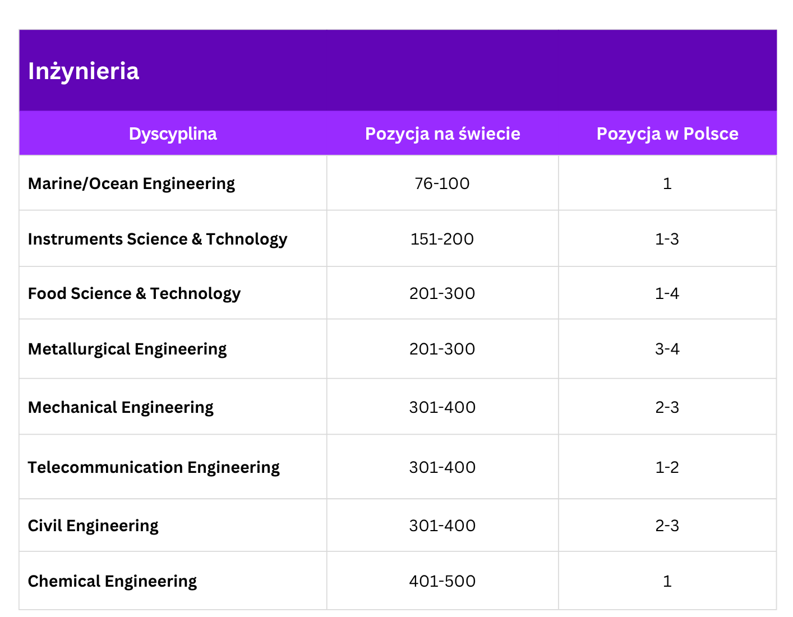Click the 1-2 Poland position cell
The height and width of the screenshot is (617, 793).
pyautogui.click(x=667, y=467)
